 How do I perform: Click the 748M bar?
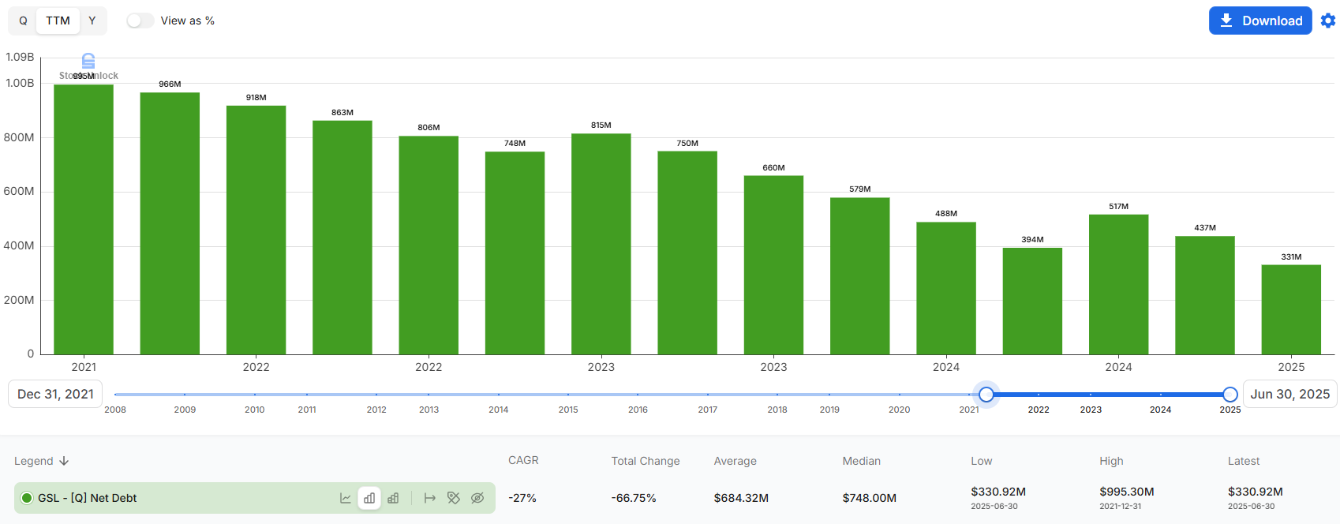click(515, 253)
